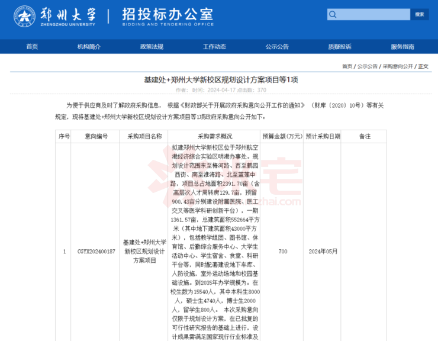Click the 预计采购日期 column header
Image resolution: width=438 pixels, height=341 pixels.
pyautogui.click(x=323, y=136)
